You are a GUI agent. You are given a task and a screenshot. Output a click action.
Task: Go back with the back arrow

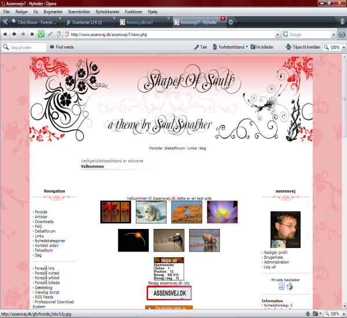tap(14, 34)
